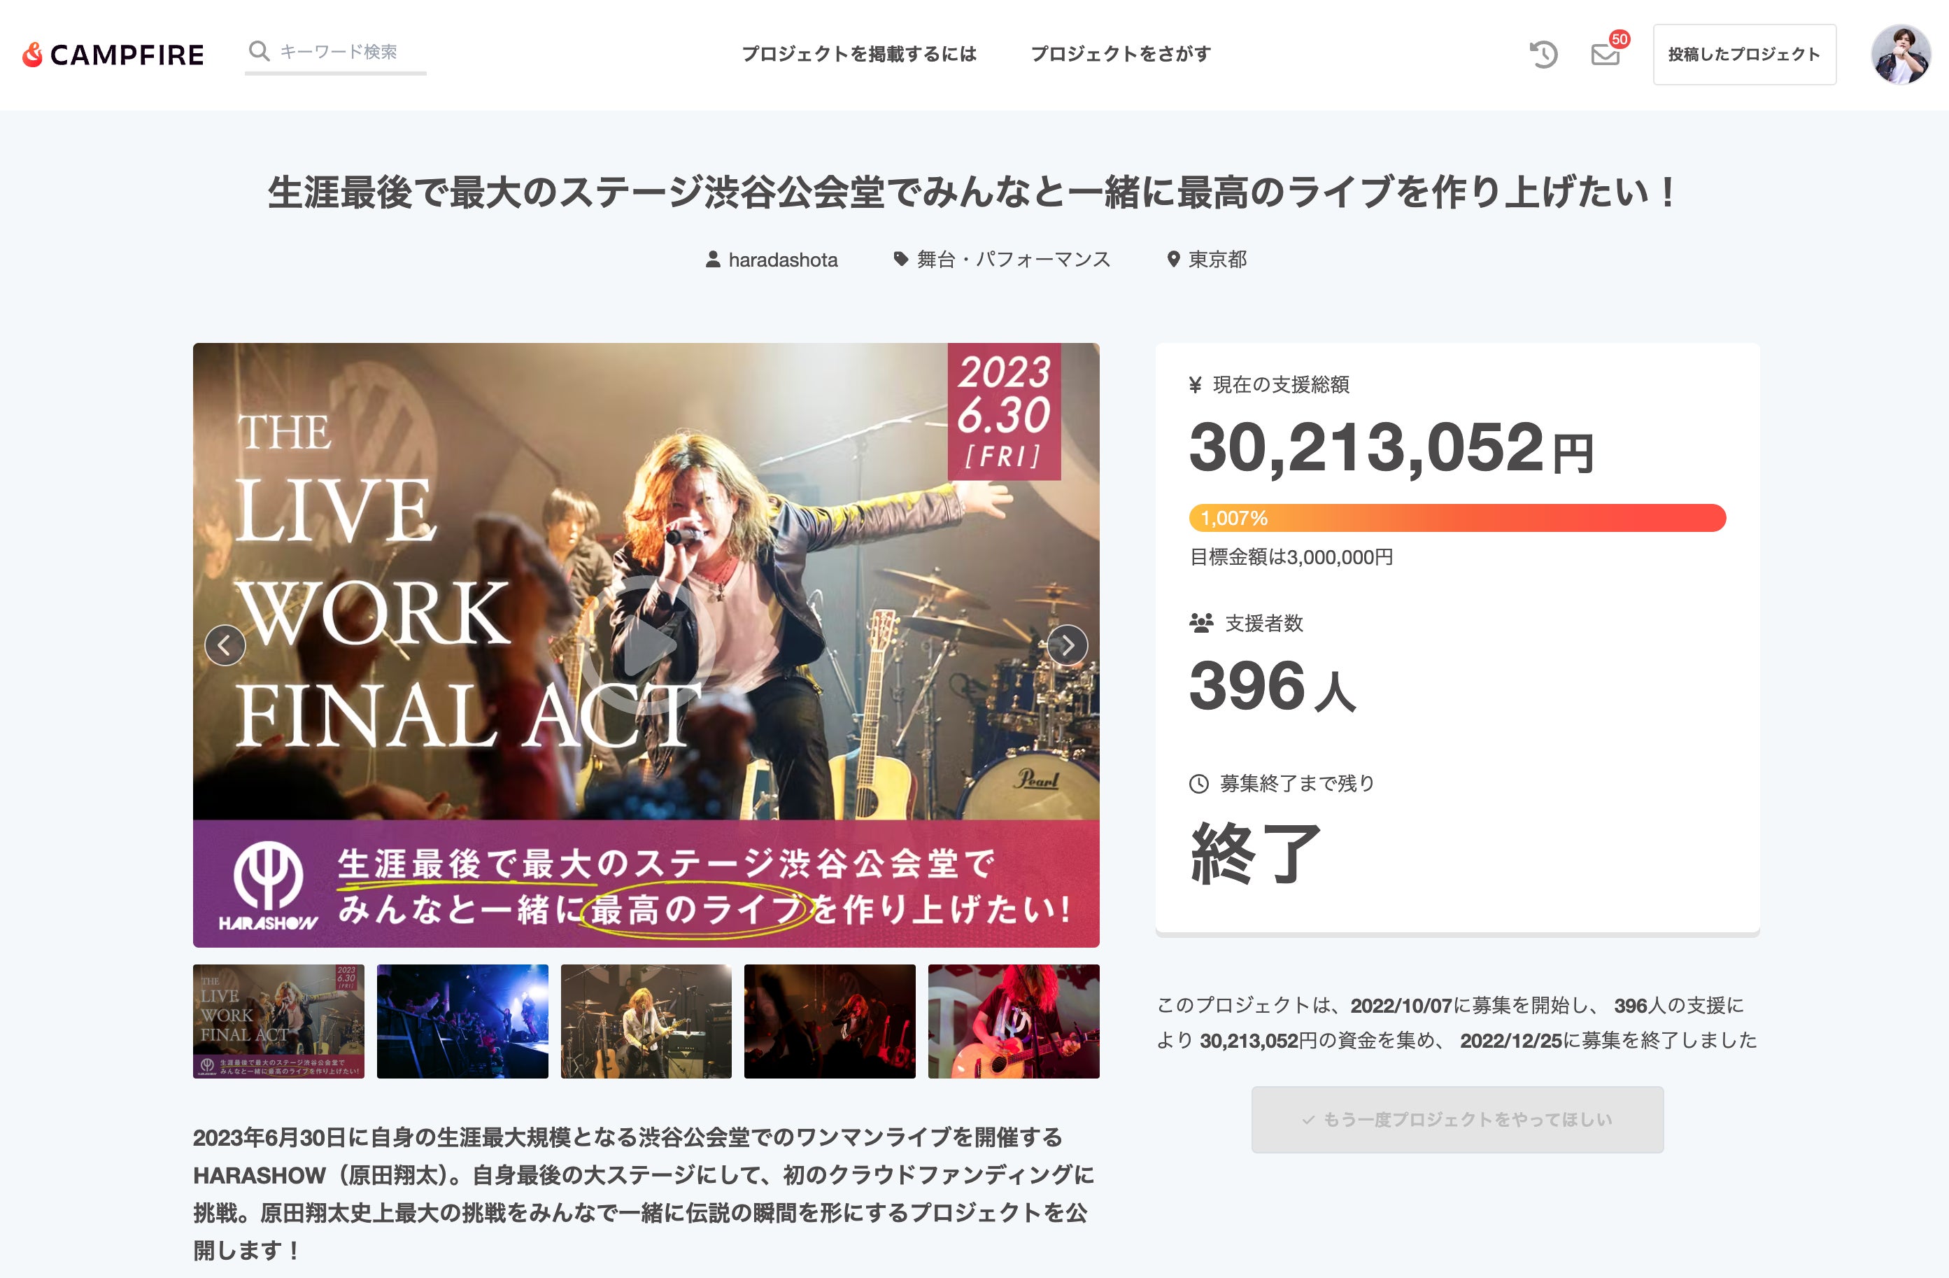This screenshot has height=1278, width=1949.
Task: Open 舞台・パフォーマンス category tag
Action: pyautogui.click(x=1012, y=260)
